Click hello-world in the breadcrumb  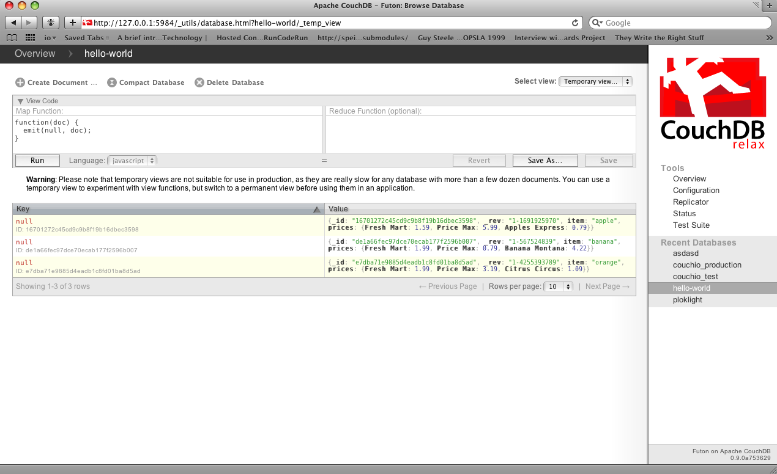click(x=108, y=54)
